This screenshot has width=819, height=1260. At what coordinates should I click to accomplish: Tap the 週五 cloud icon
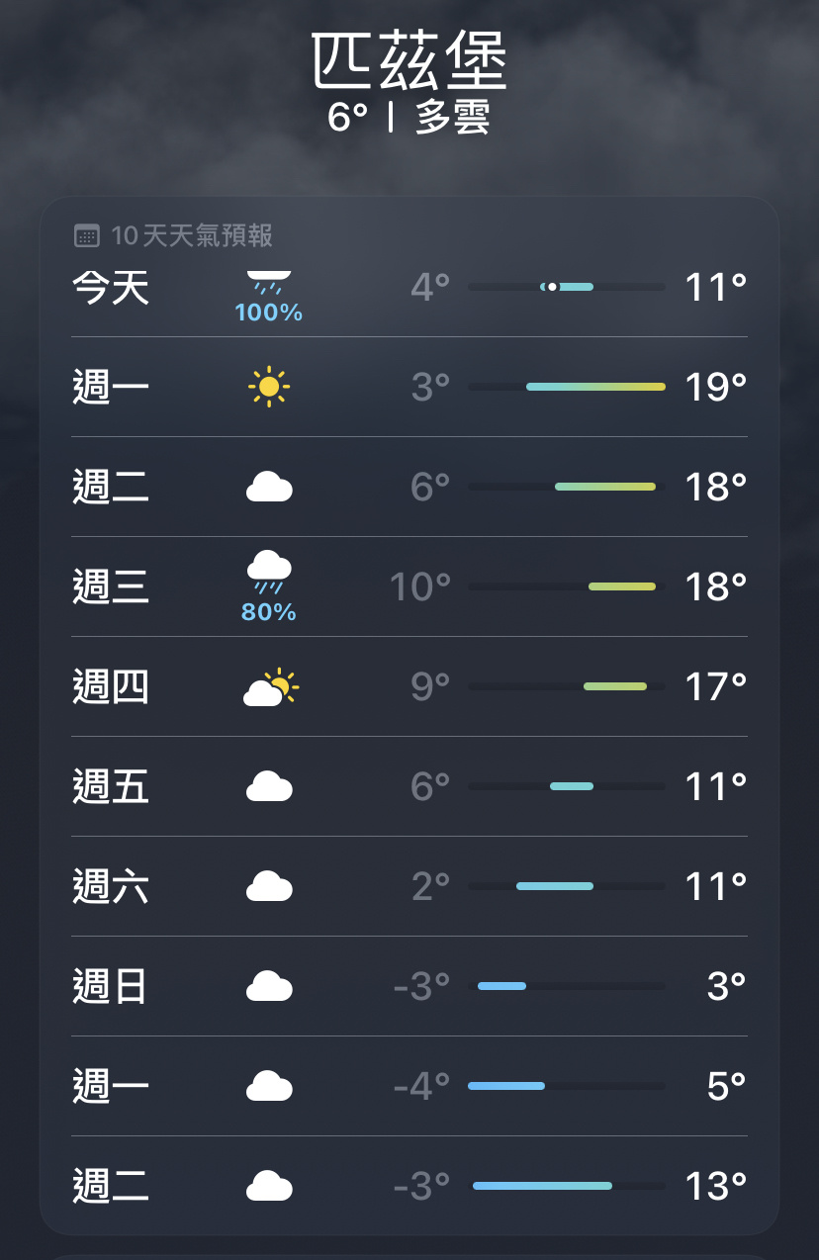coord(269,786)
